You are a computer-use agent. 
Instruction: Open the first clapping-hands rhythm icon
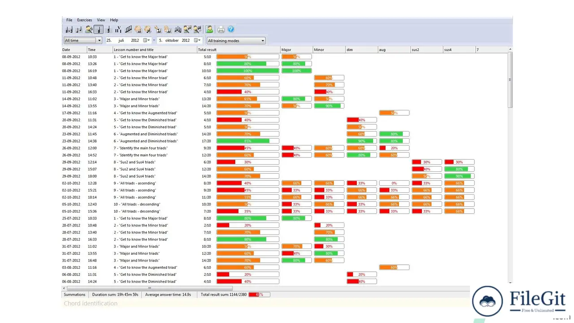click(138, 30)
